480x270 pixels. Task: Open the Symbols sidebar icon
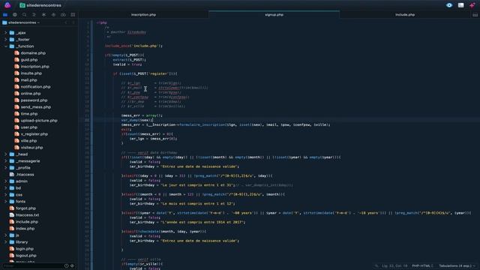pos(34,14)
